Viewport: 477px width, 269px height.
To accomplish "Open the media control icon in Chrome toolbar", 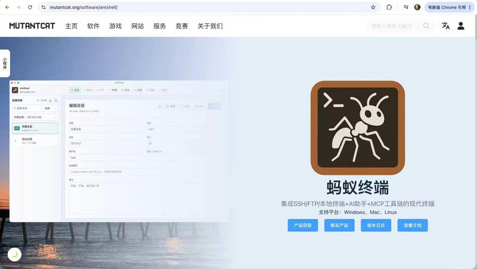I will click(406, 7).
